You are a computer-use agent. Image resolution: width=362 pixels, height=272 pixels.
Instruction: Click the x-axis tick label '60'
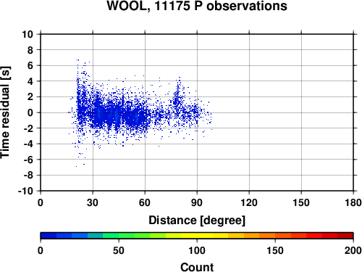[x=145, y=202]
